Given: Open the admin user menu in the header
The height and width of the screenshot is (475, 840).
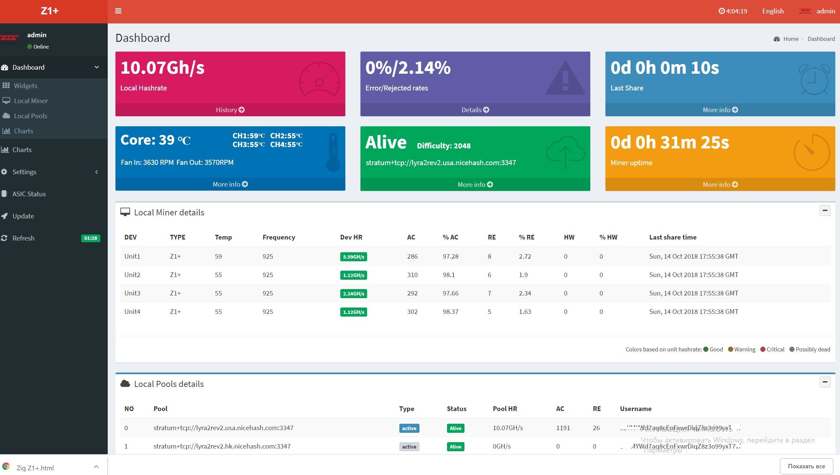Looking at the screenshot, I should pos(825,11).
